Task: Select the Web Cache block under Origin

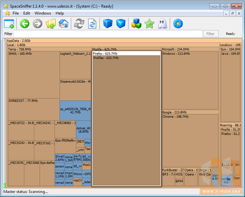Action: 205,179
